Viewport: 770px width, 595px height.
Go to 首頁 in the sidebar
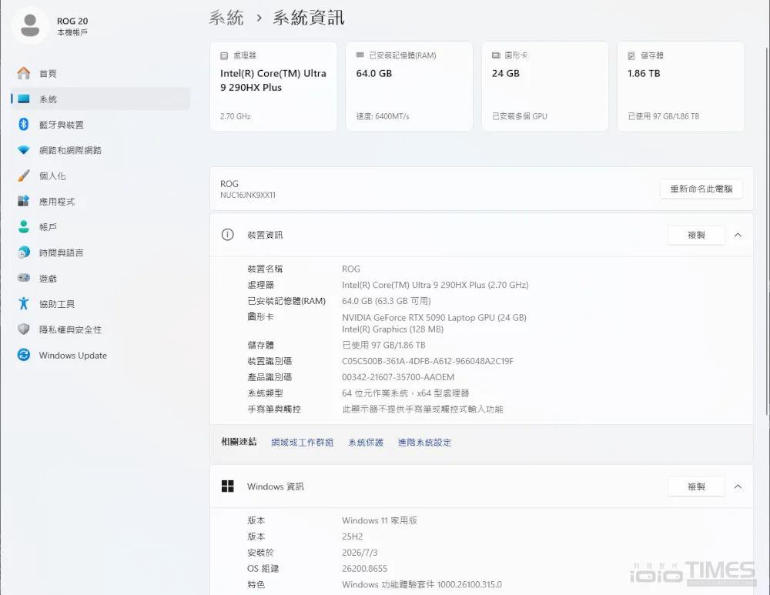click(100, 74)
